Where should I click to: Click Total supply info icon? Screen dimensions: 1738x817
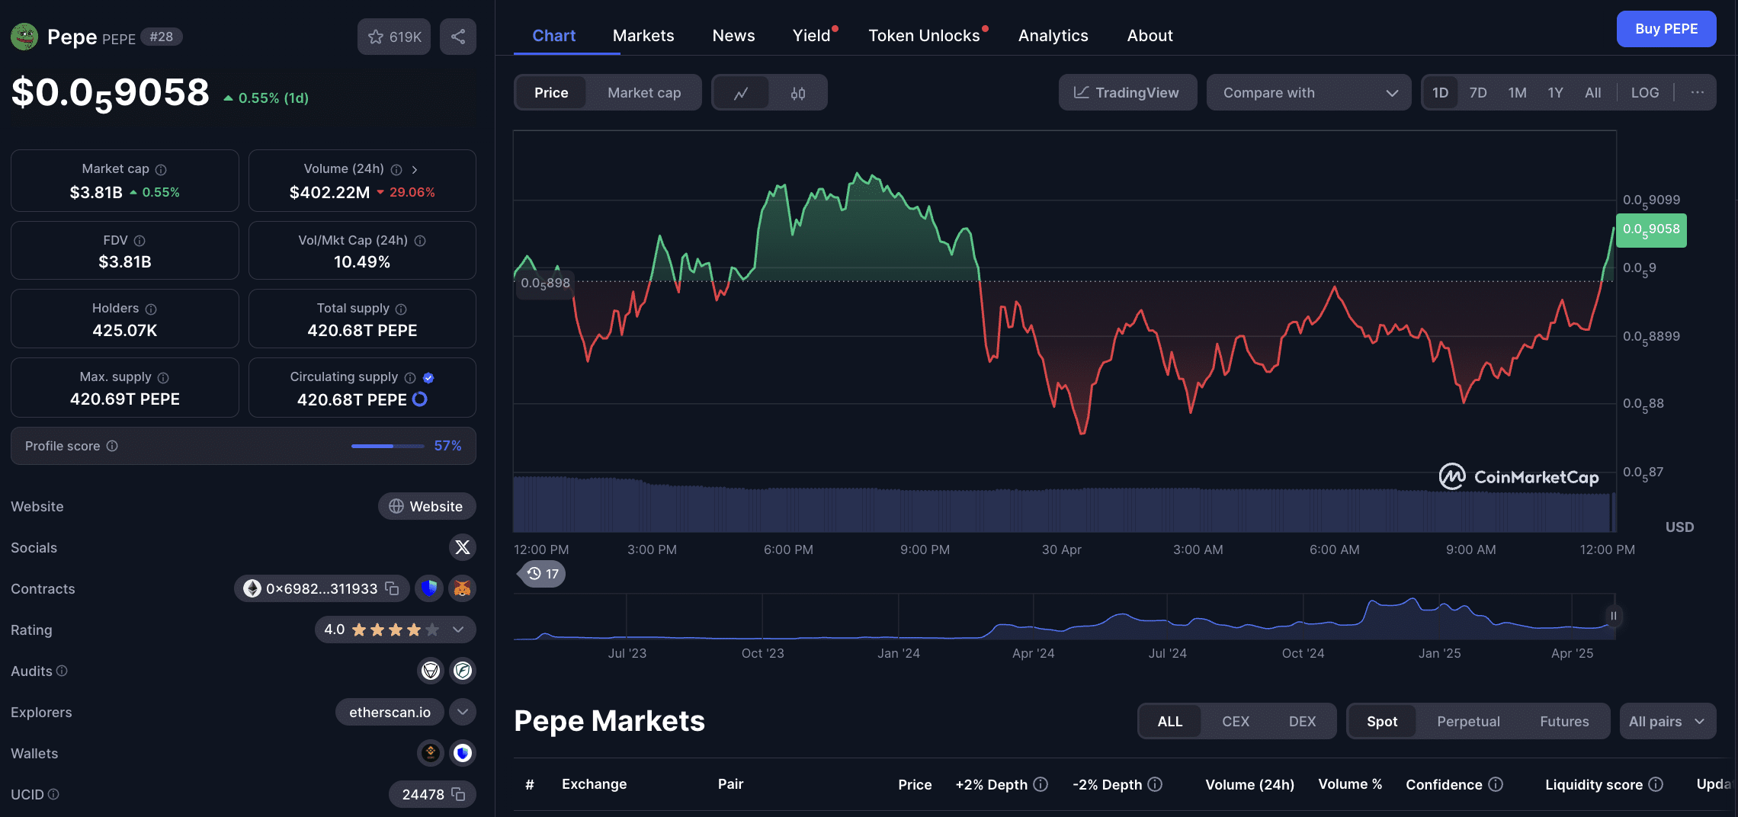[x=401, y=309]
